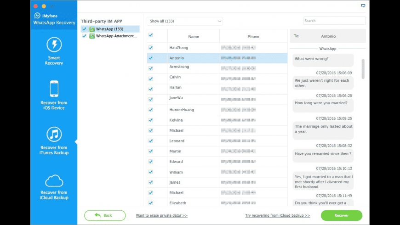Uncheck the Antonio row checkbox

coord(150,58)
